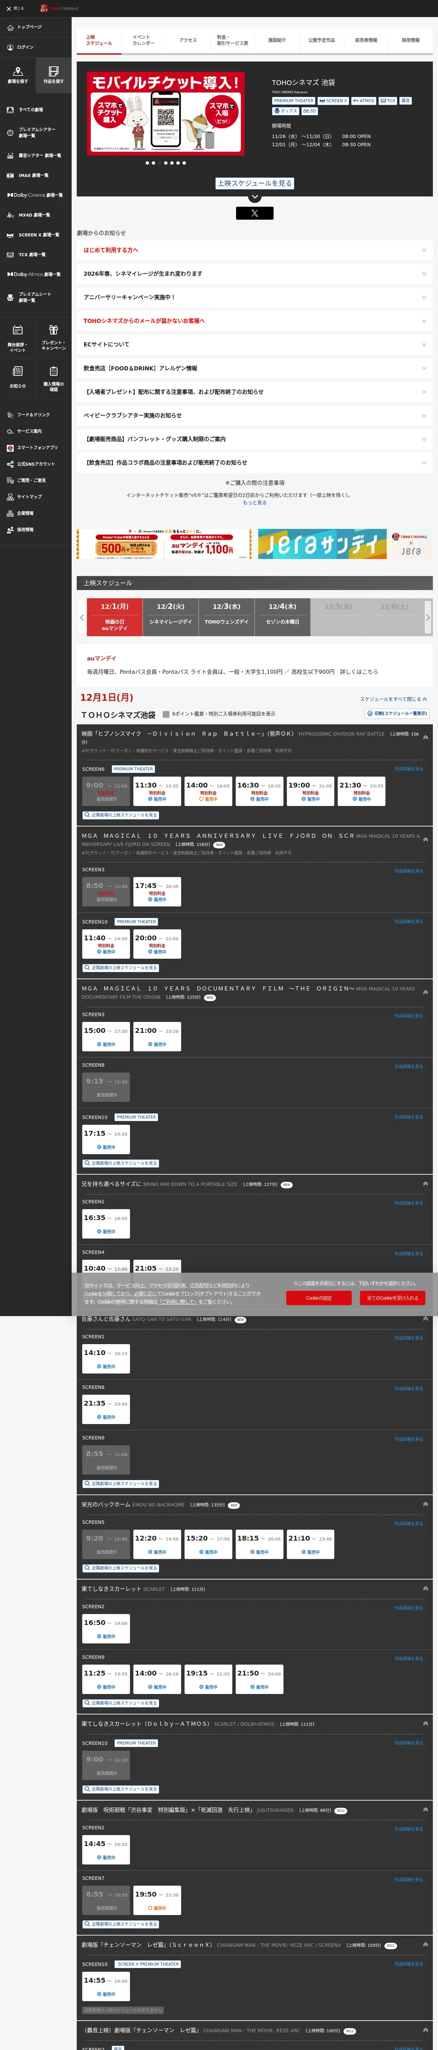This screenshot has width=438, height=2050.
Task: Open 公式SNSアカウント share icon
Action: point(10,464)
